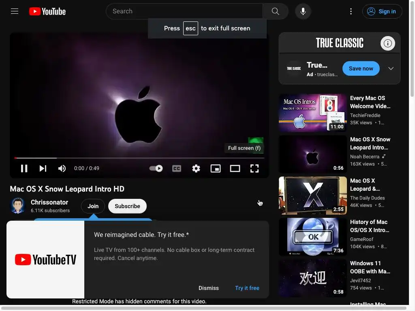Switch to theater mode

click(x=235, y=168)
